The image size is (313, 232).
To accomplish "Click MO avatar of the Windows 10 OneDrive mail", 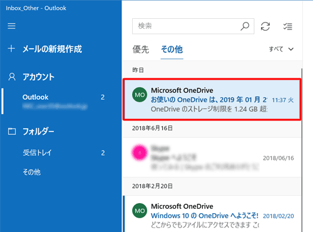I will pyautogui.click(x=140, y=211).
